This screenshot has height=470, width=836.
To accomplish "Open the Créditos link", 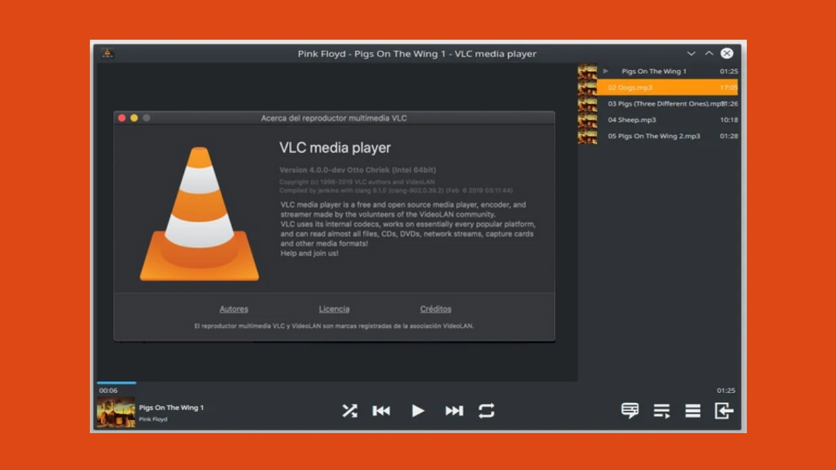I will coord(435,309).
